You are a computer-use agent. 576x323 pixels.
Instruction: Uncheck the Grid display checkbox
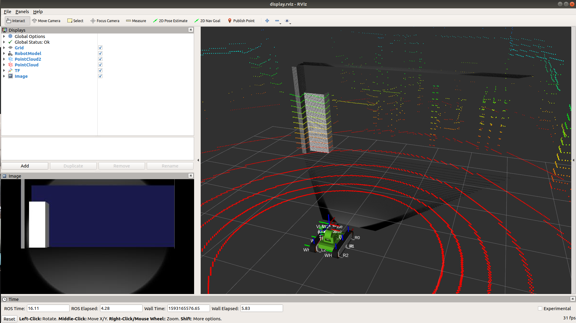pyautogui.click(x=100, y=48)
